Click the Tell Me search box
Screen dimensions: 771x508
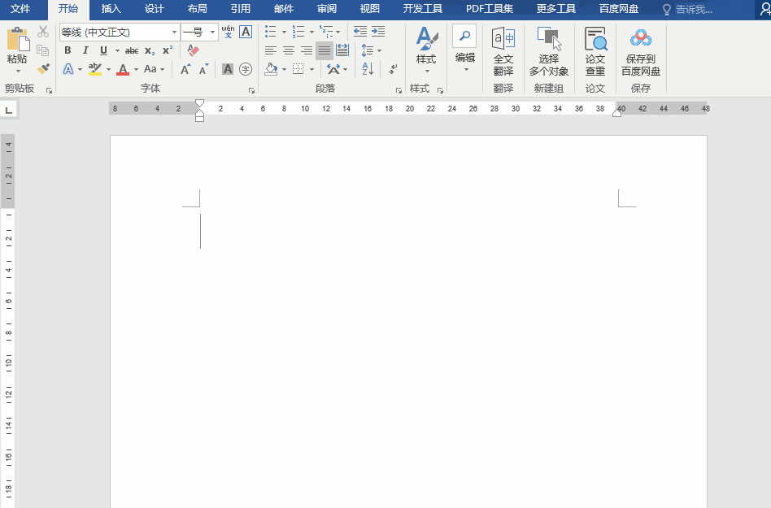[x=693, y=9]
